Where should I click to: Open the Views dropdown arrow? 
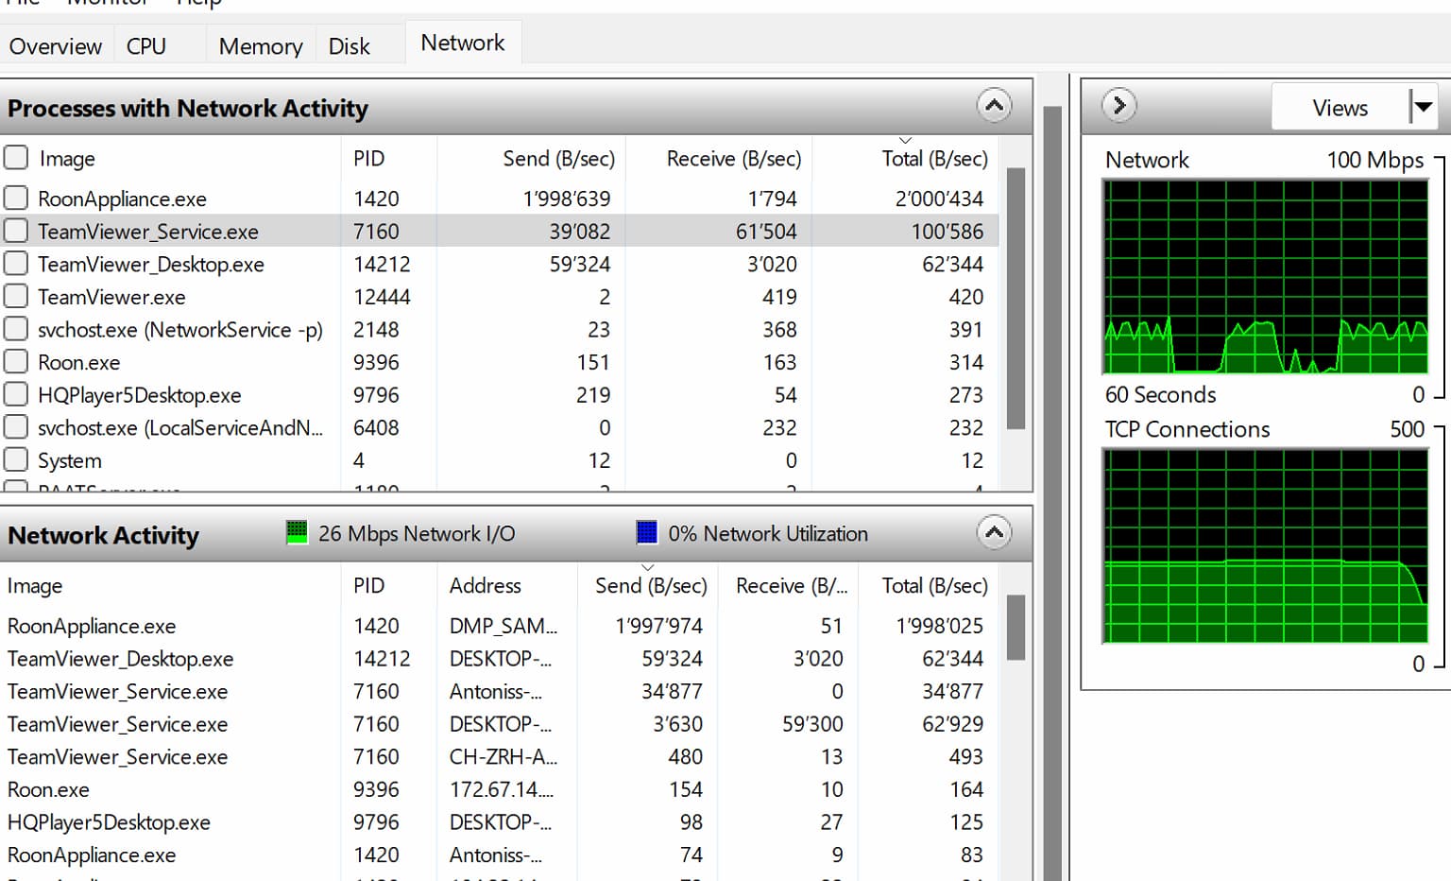point(1423,107)
